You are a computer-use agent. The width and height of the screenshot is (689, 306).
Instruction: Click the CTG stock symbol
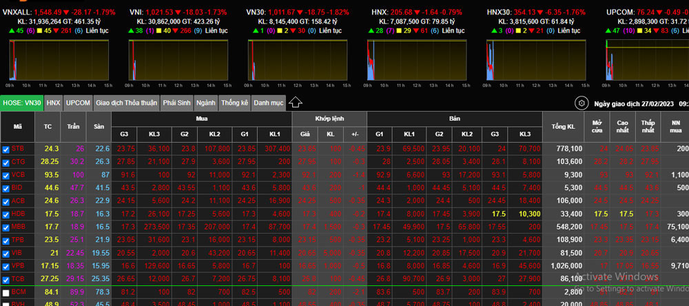pyautogui.click(x=18, y=162)
